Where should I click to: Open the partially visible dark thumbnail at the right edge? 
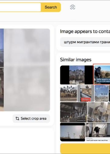point(109,93)
